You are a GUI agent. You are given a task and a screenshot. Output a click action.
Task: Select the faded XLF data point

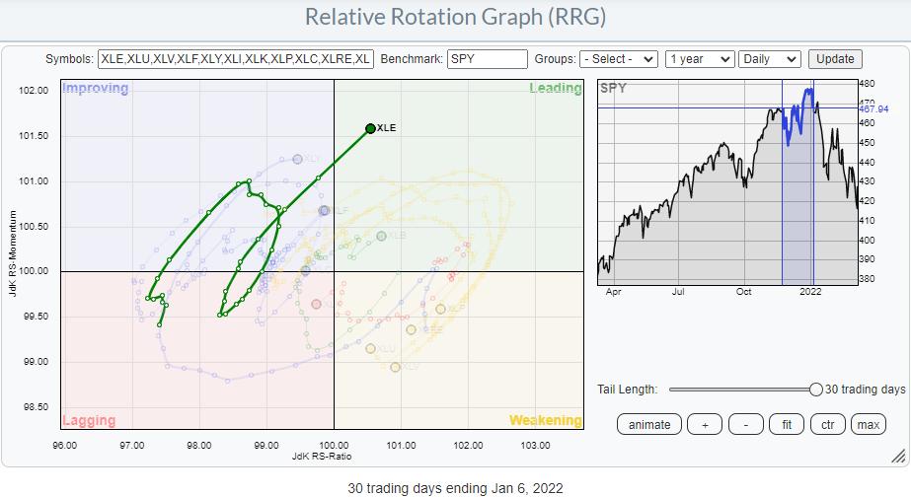[x=324, y=211]
